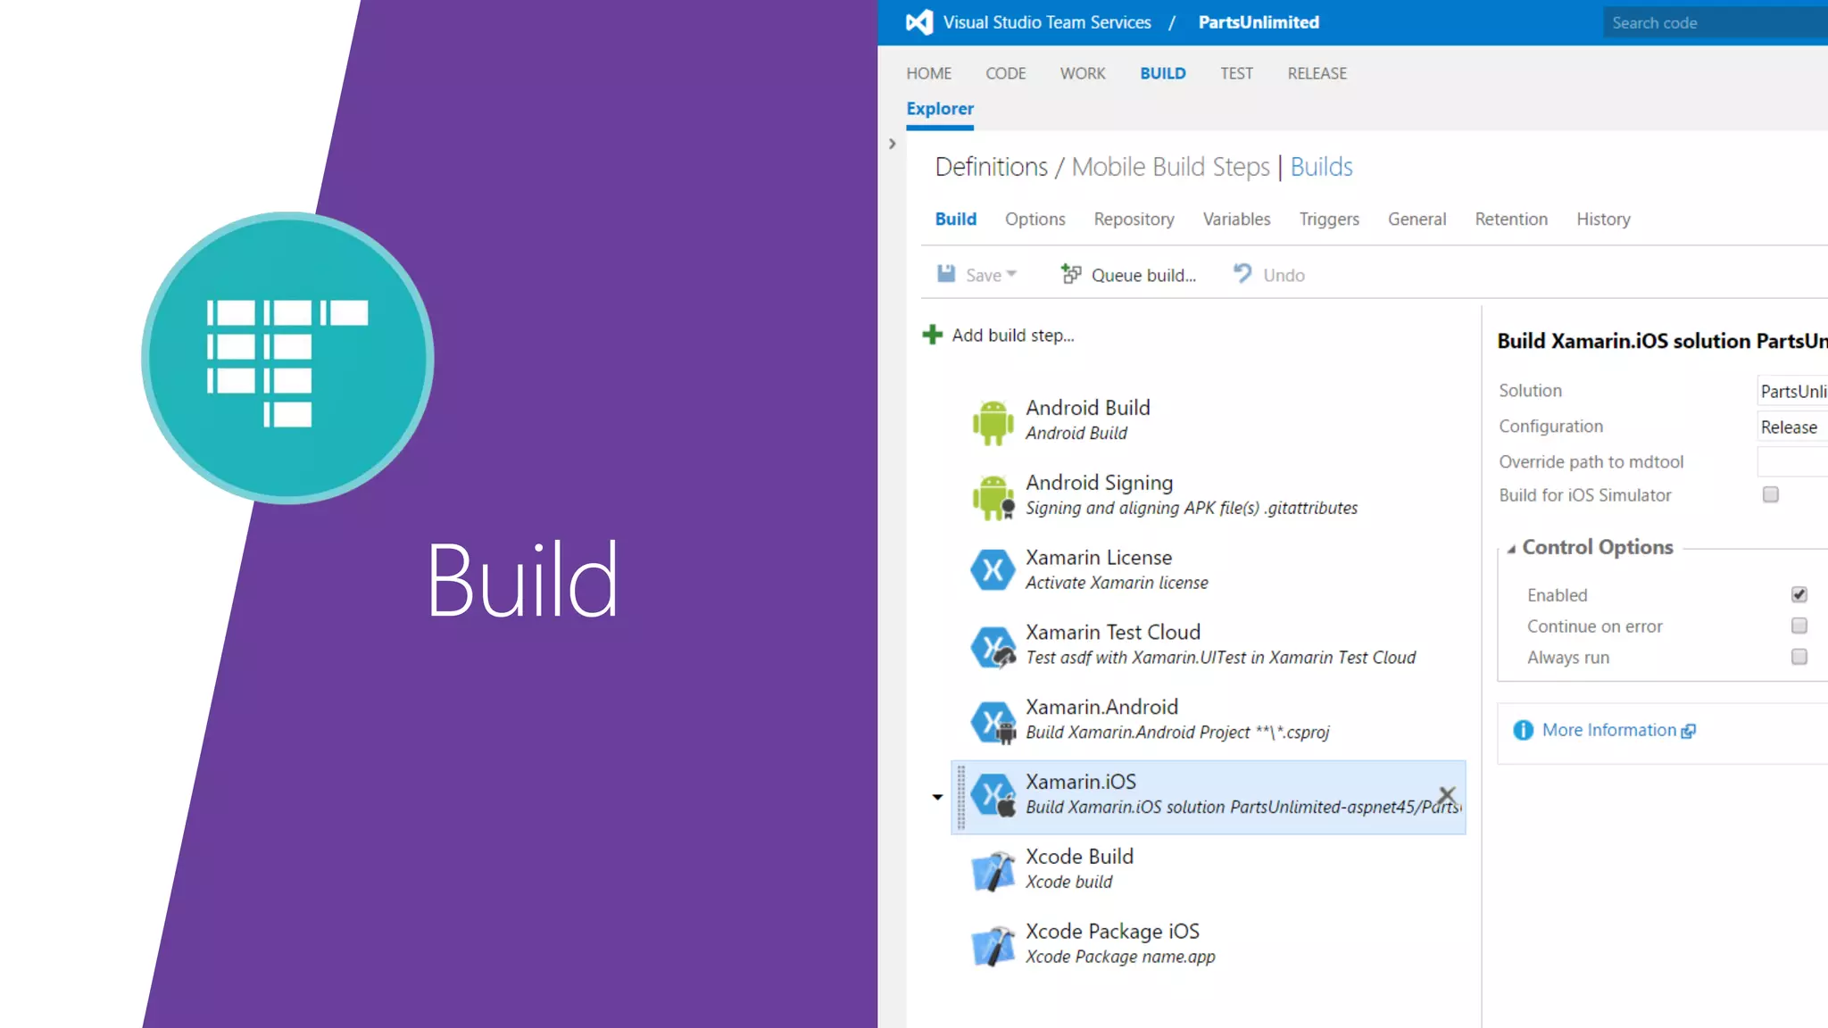The image size is (1828, 1028).
Task: Select the Android Build step title
Action: point(1088,408)
